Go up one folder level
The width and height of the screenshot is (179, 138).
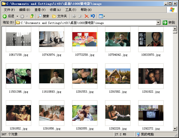click(32, 16)
